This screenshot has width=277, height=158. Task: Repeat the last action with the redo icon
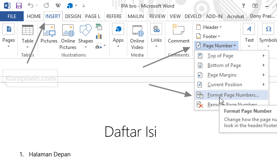point(46,6)
